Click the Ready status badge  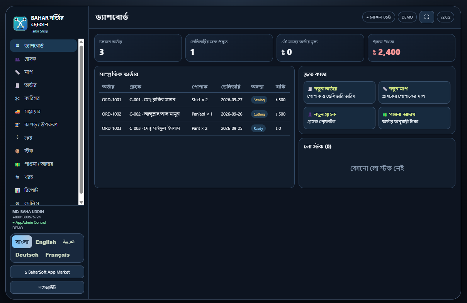[x=258, y=128]
